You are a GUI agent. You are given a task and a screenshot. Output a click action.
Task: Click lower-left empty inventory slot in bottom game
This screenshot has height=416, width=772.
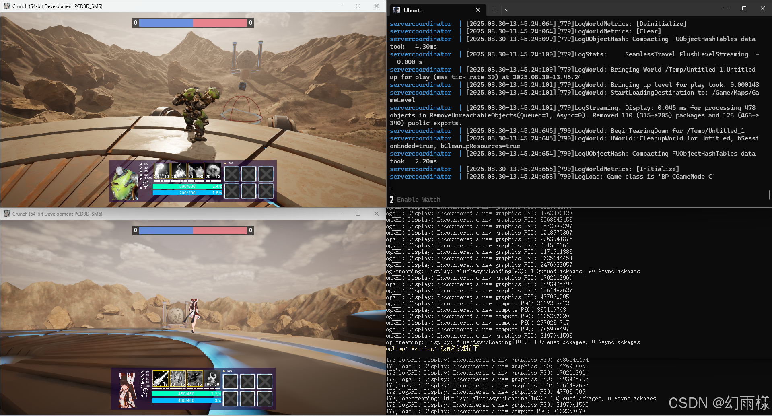point(231,399)
